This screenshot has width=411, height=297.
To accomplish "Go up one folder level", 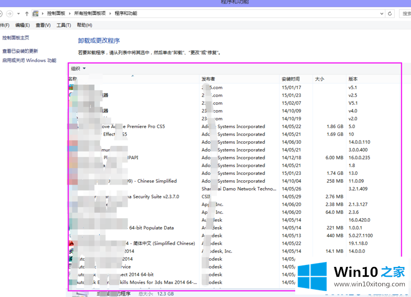I will [27, 14].
